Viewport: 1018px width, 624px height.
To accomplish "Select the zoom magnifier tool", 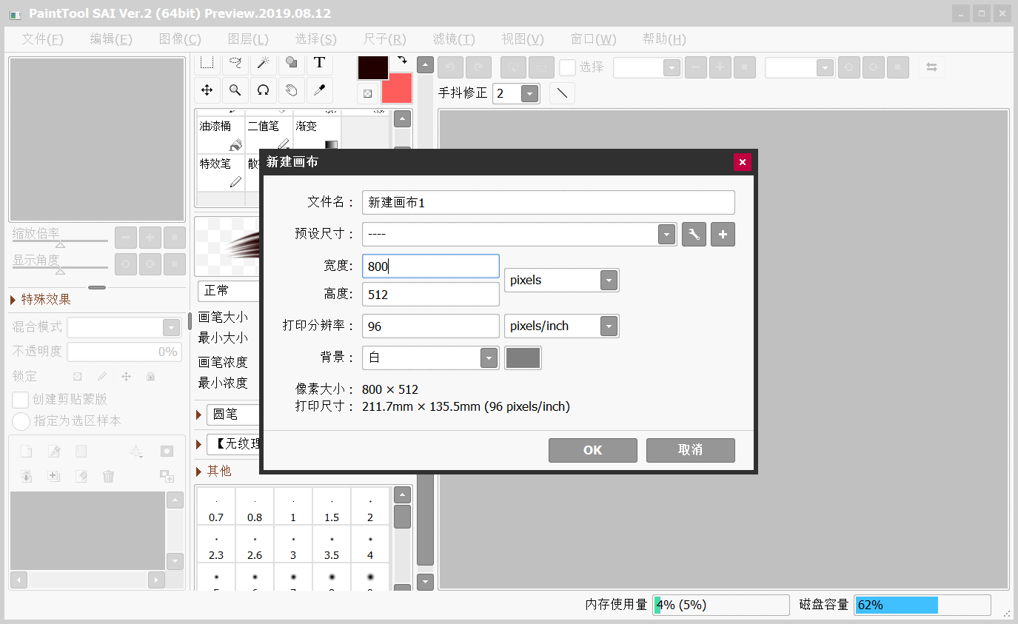I will (x=235, y=90).
